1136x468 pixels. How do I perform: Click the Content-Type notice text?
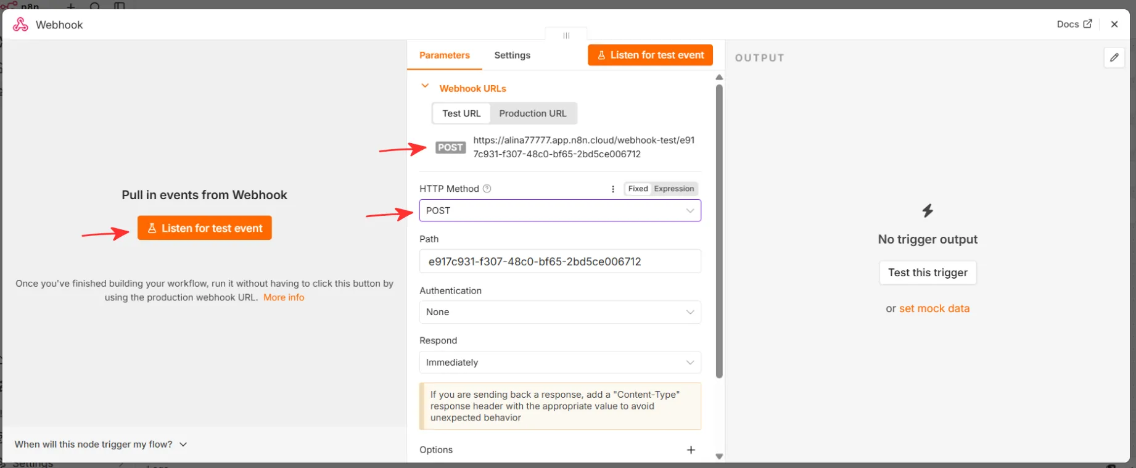tap(555, 406)
